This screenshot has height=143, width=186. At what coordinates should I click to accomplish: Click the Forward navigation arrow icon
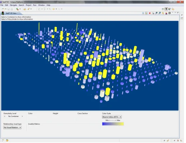click(x=59, y=9)
